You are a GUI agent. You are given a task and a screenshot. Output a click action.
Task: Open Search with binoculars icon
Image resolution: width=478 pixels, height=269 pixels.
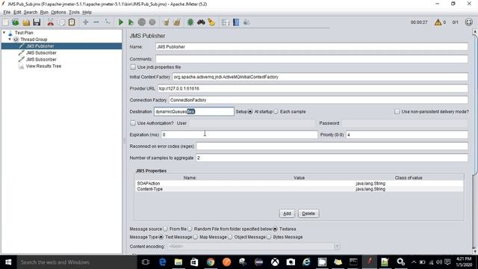(201, 22)
